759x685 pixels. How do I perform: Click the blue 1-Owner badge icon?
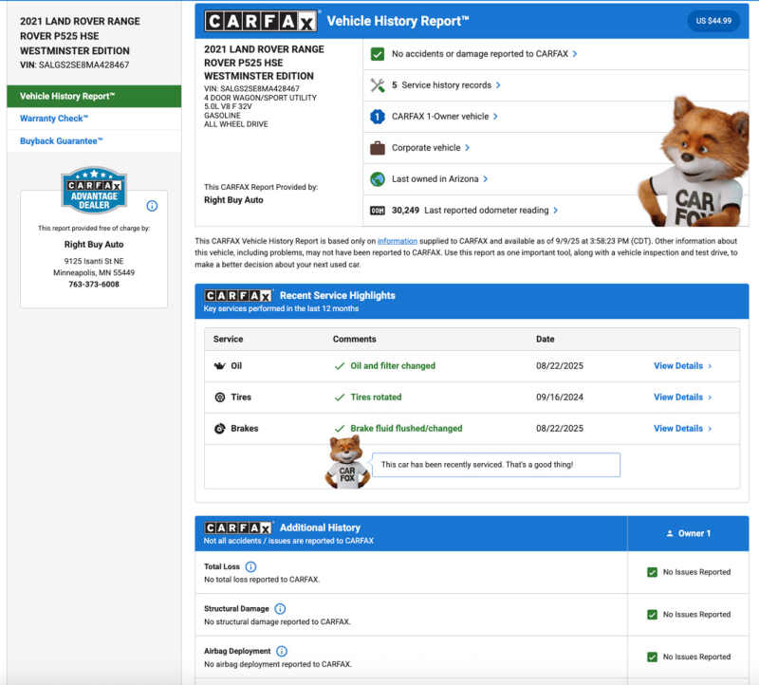click(x=378, y=117)
